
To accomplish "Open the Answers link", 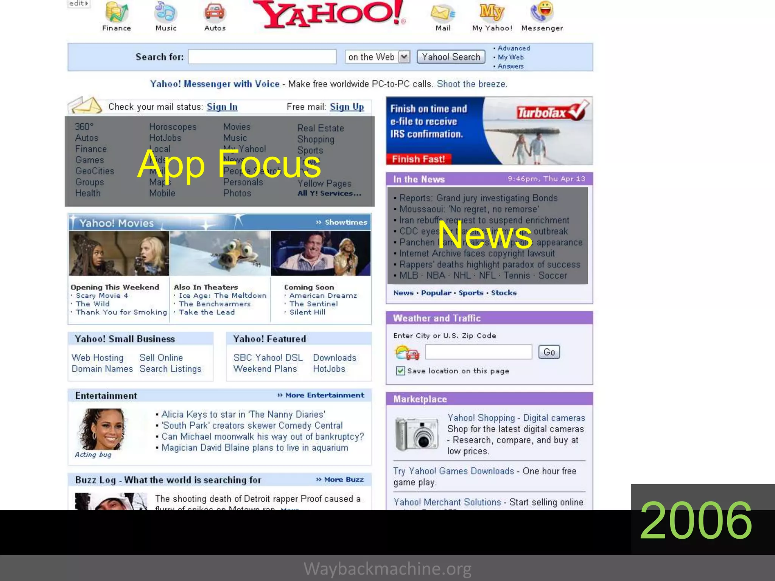I will pyautogui.click(x=510, y=66).
